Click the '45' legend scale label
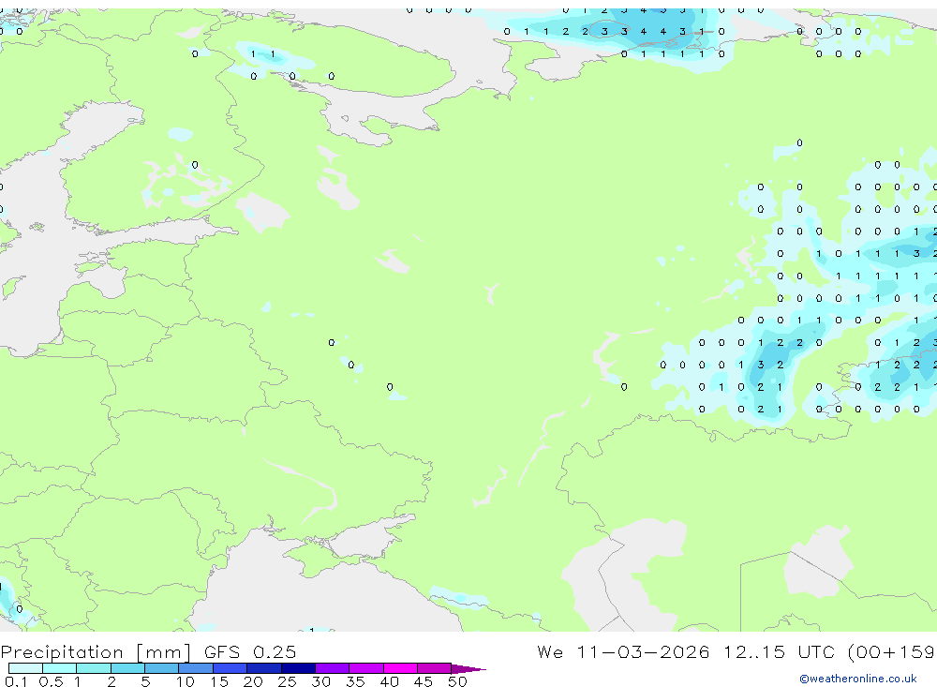Image resolution: width=937 pixels, height=687 pixels. 424,681
